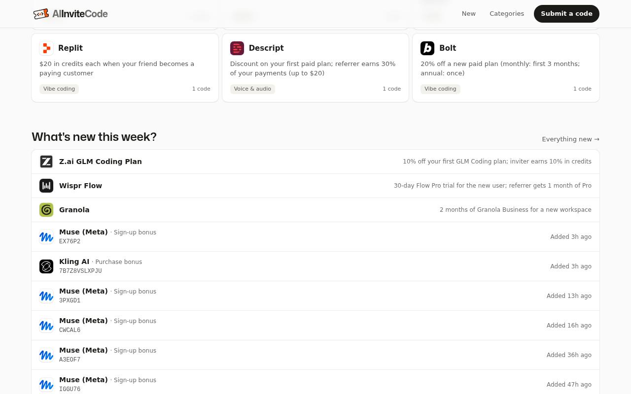Click the What's new this week? heading

(x=94, y=137)
